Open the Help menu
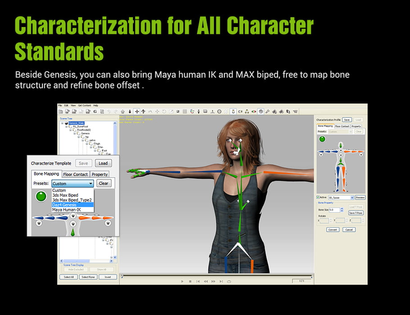Viewport: 410px width, 315px height. [x=96, y=105]
